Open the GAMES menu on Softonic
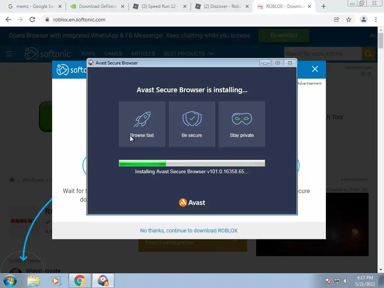 tap(113, 54)
